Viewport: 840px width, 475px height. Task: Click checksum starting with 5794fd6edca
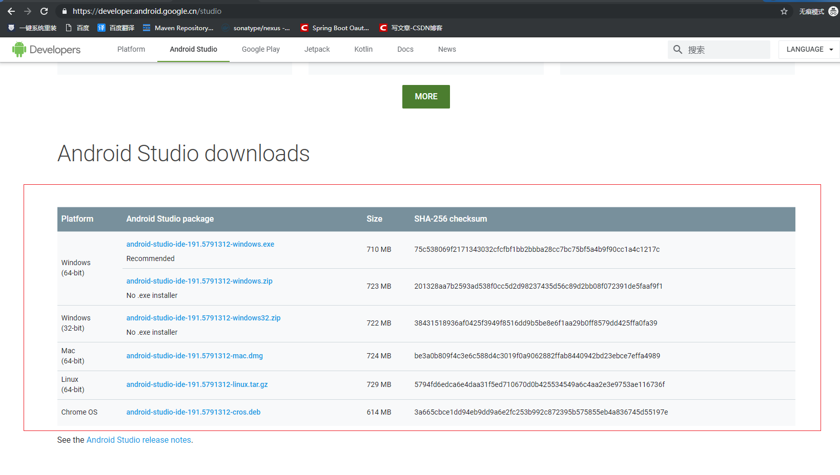coord(540,384)
